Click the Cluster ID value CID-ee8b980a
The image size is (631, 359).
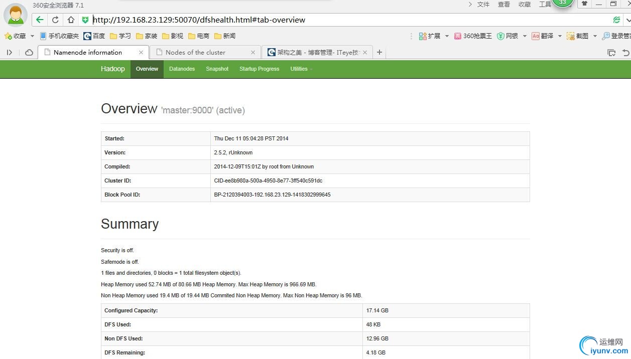pyautogui.click(x=268, y=181)
